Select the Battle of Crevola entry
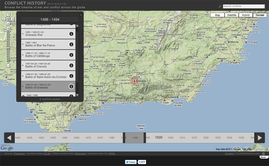This screenshot has height=166, width=269. pyautogui.click(x=48, y=65)
